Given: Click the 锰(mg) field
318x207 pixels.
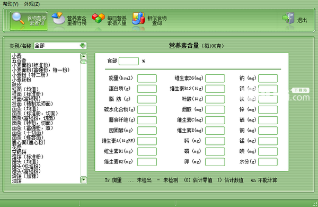Looking at the screenshot, I should [x=268, y=141].
